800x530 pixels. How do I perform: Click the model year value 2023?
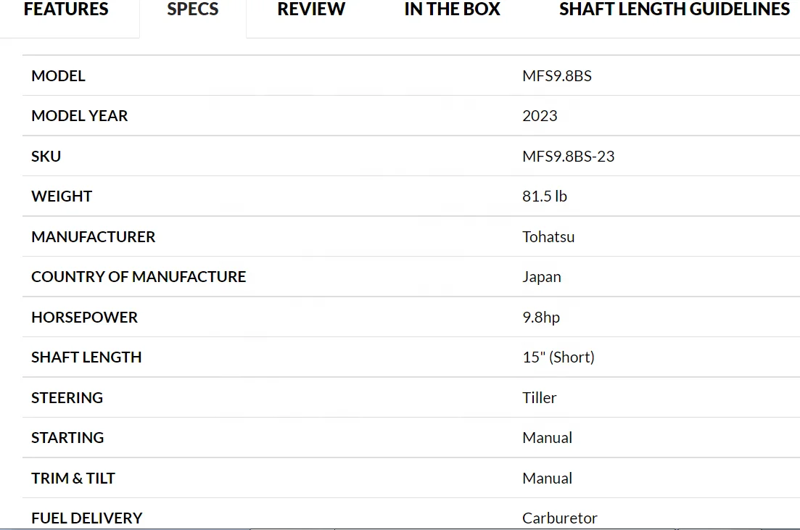point(540,116)
